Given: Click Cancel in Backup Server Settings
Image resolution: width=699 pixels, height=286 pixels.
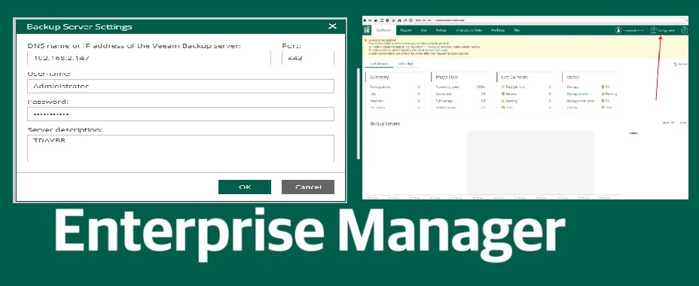Looking at the screenshot, I should click(x=308, y=187).
